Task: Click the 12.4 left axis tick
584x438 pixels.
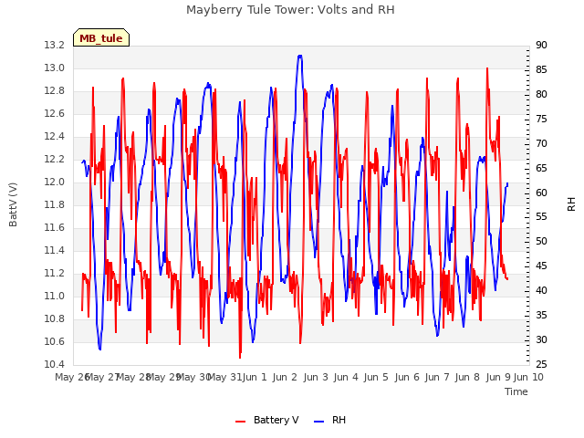Action: [x=55, y=137]
